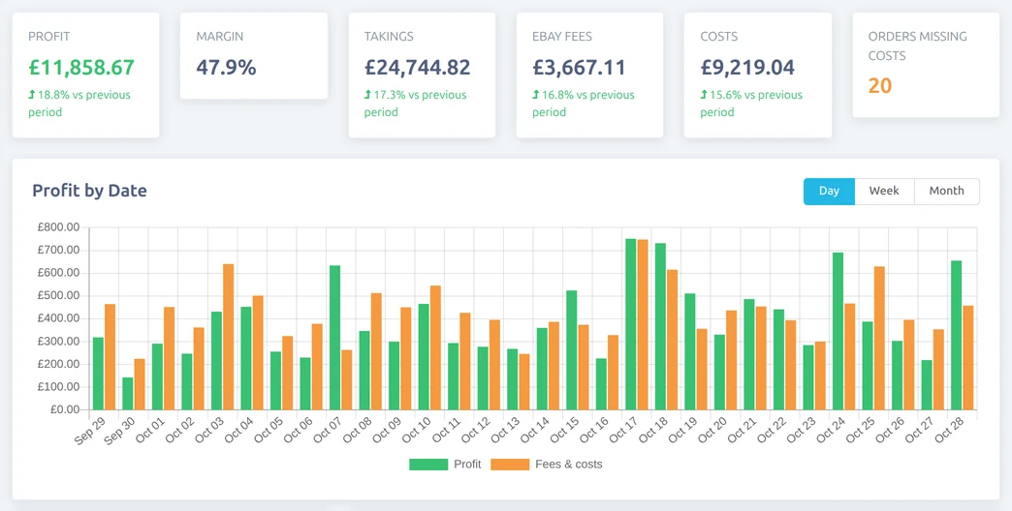Click the ORDERS MISSING COSTS title
Viewport: 1012px width, 511px height.
(917, 45)
